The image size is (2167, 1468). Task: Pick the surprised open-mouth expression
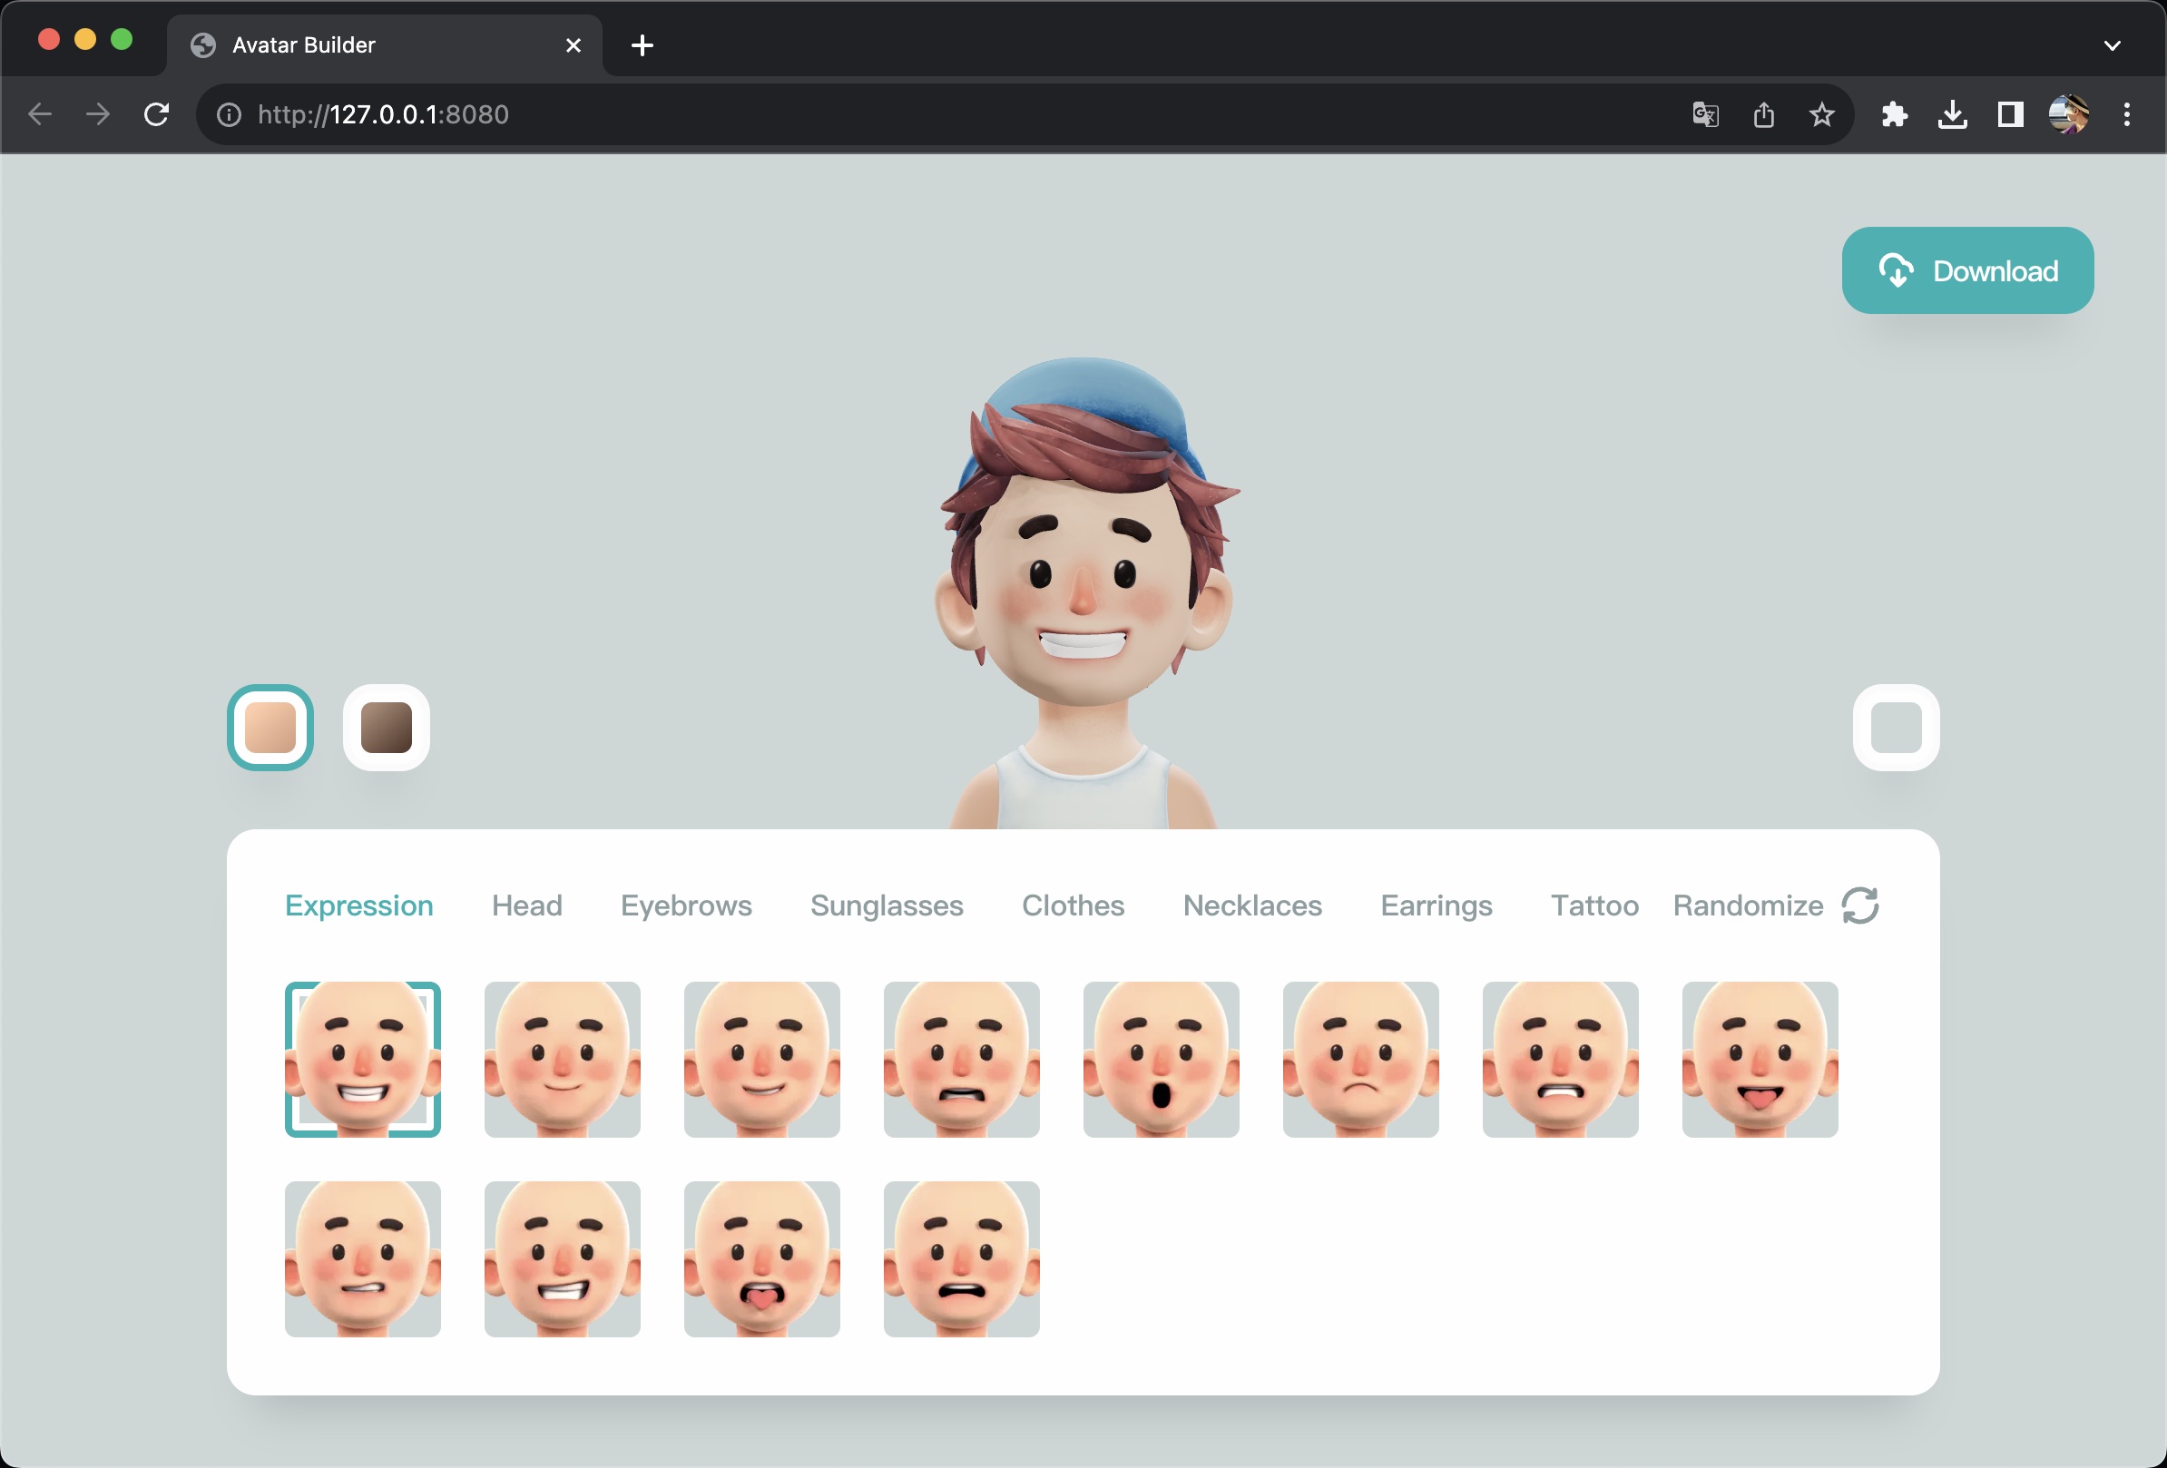click(1161, 1060)
